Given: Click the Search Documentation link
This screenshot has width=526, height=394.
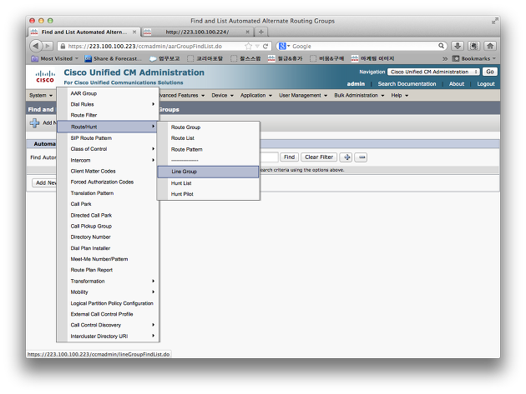Looking at the screenshot, I should [x=407, y=83].
